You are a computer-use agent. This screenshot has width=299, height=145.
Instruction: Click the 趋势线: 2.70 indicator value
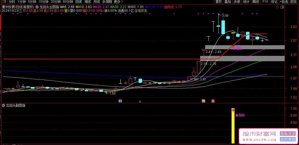click(x=173, y=7)
